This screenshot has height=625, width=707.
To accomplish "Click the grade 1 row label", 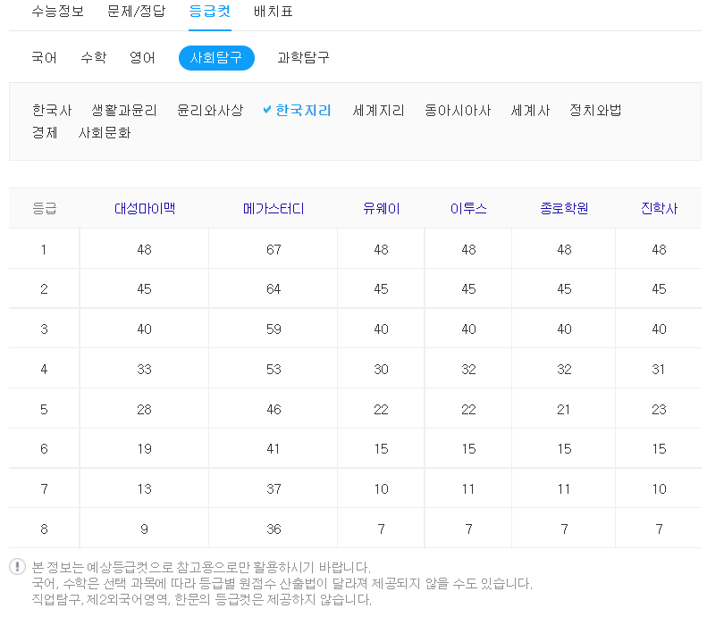I will [44, 249].
